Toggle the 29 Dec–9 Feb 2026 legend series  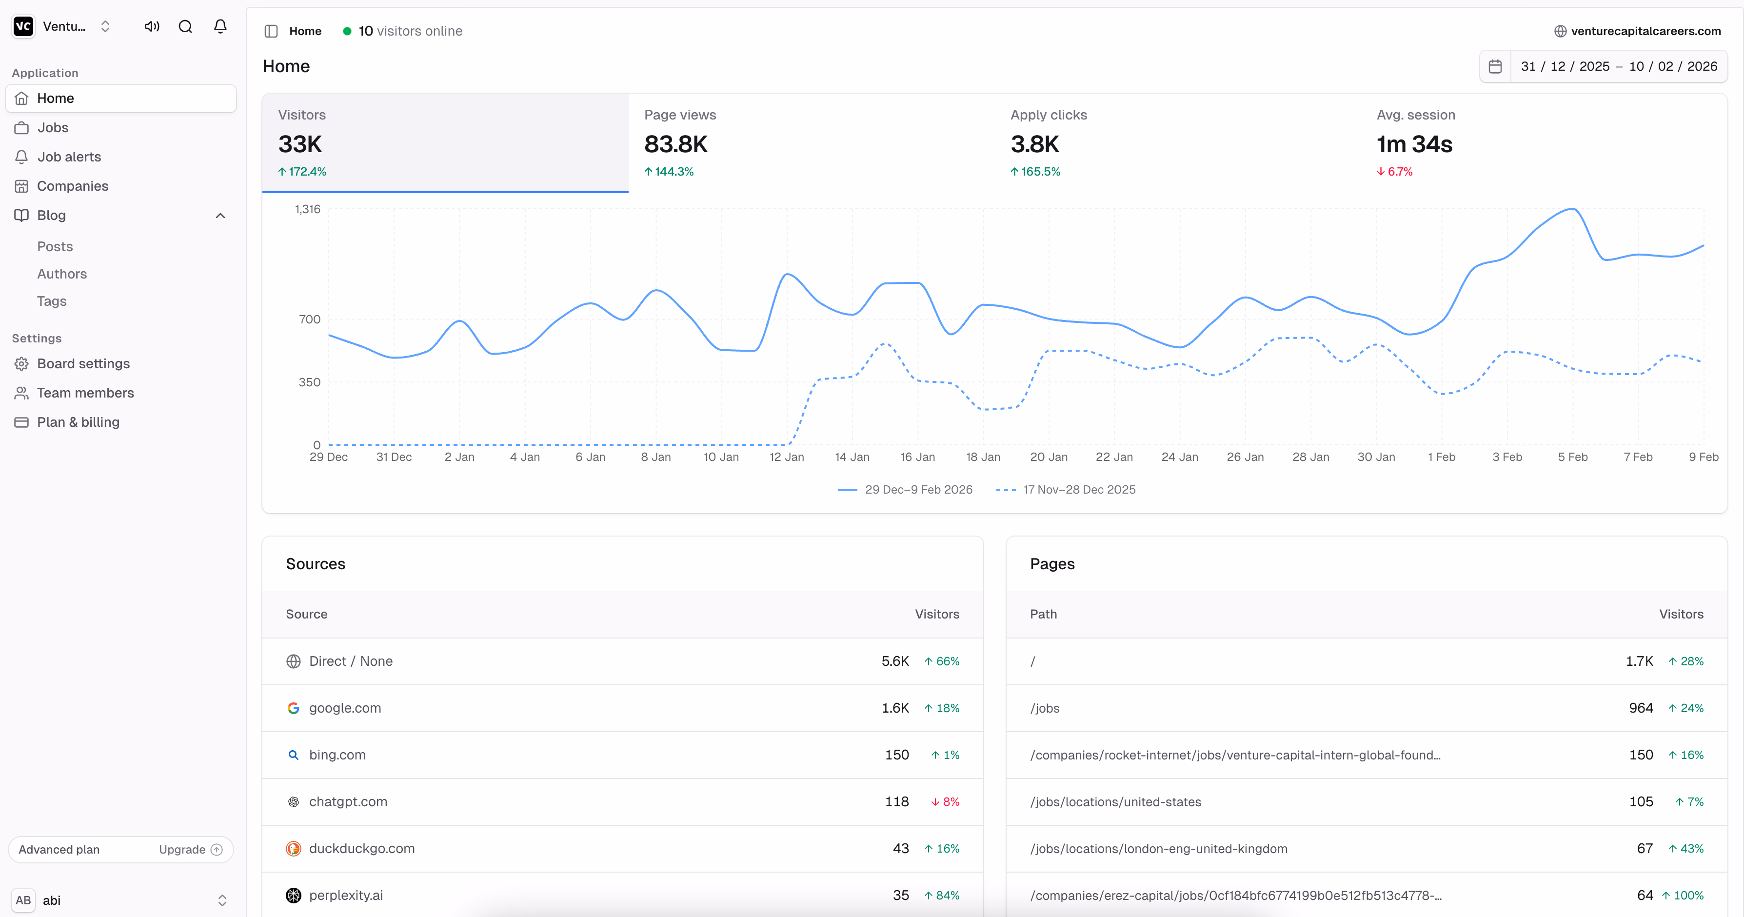click(x=905, y=490)
